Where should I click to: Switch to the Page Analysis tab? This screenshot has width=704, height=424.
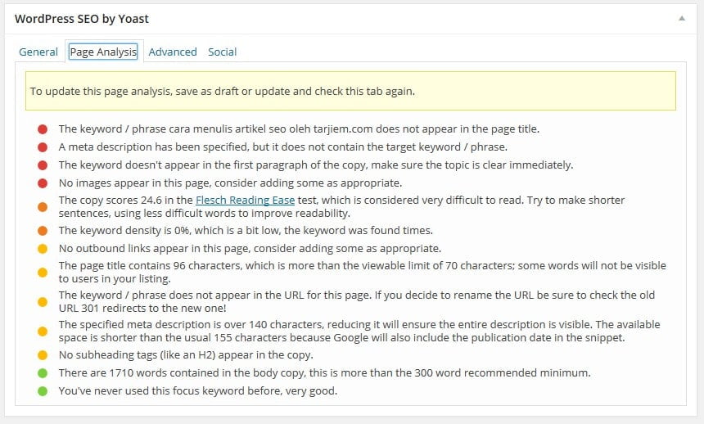(x=103, y=52)
